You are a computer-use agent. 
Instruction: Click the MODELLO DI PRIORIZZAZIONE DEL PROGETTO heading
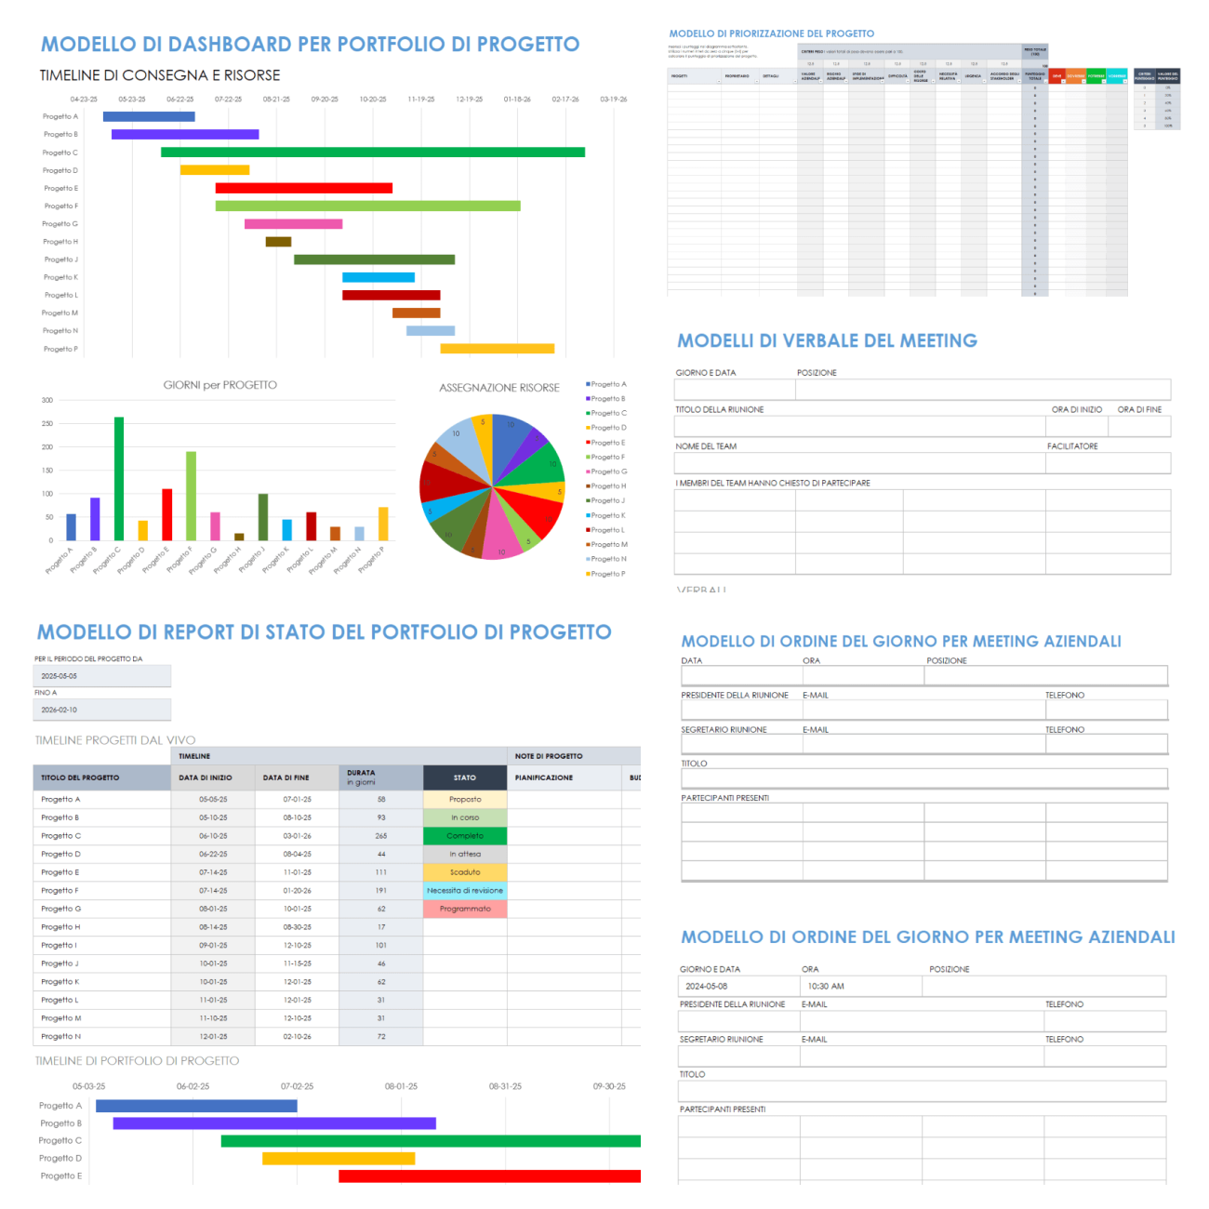[x=770, y=33]
